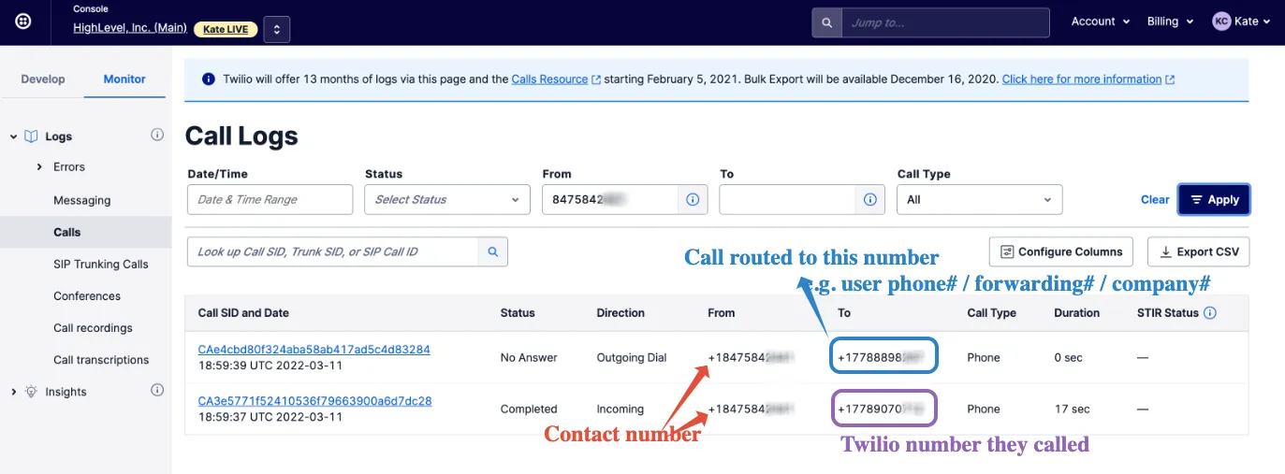Open Configure Columns

(1061, 251)
